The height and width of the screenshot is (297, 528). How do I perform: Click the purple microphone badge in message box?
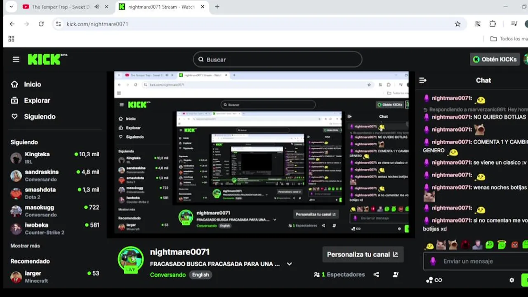click(x=433, y=261)
